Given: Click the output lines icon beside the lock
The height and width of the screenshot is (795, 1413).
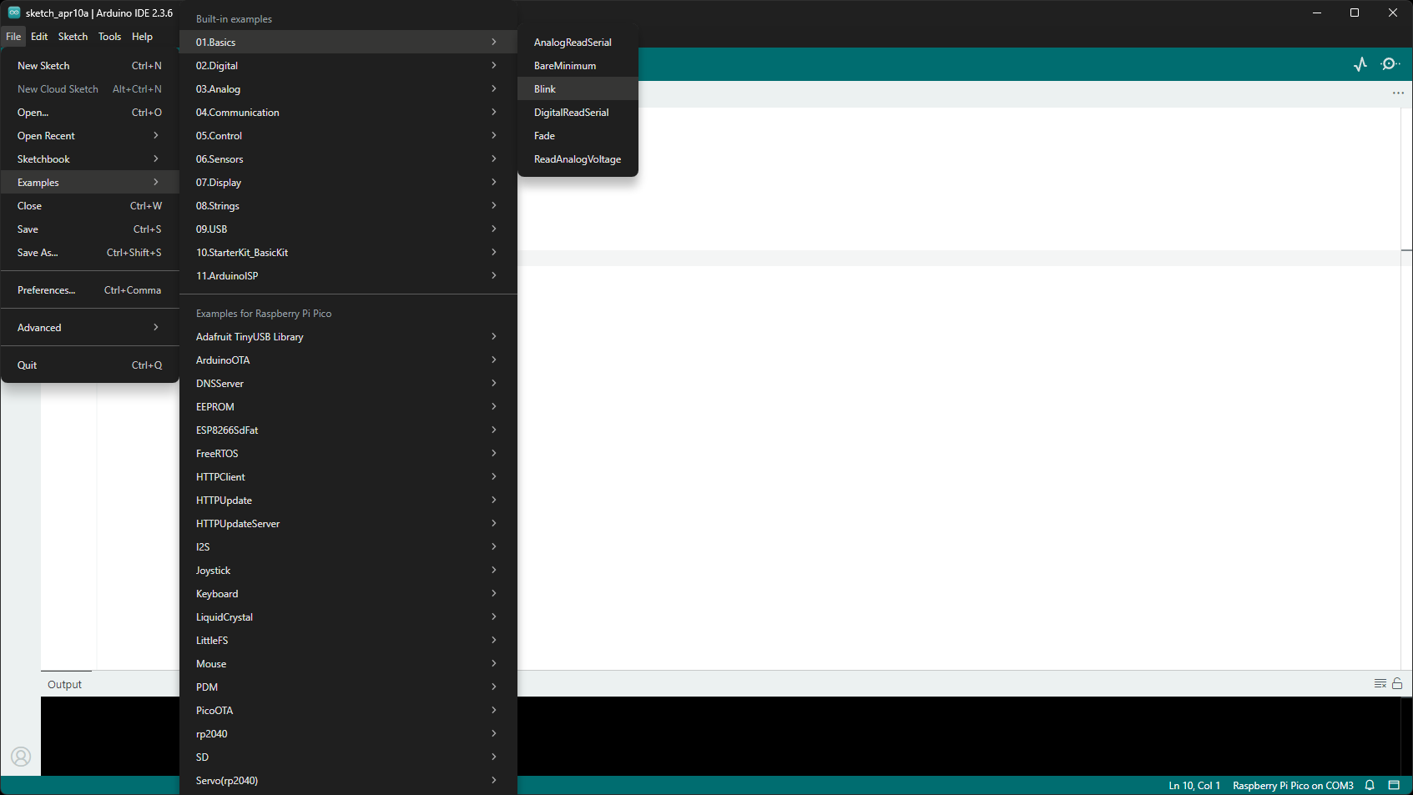Looking at the screenshot, I should point(1380,684).
